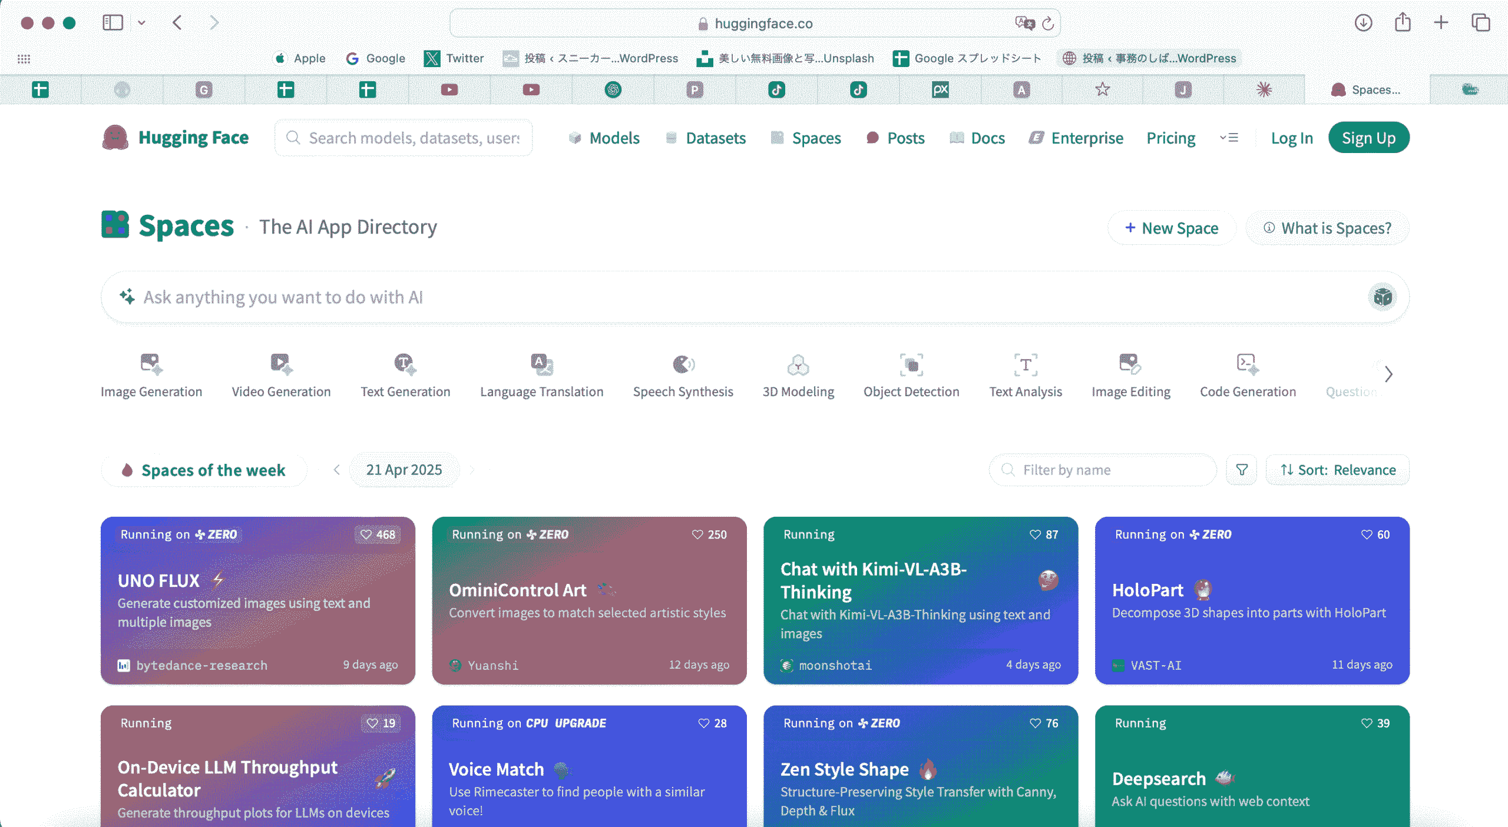Like OminiControl Art with its heart icon

[x=697, y=534]
